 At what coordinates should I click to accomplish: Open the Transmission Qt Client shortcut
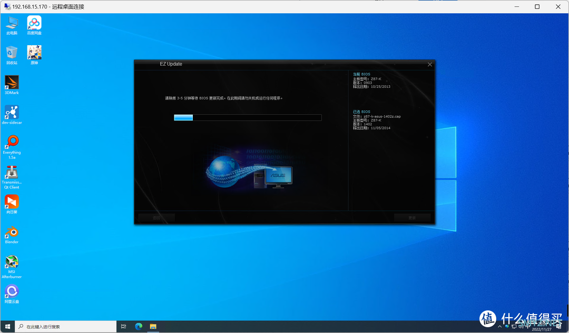12,177
